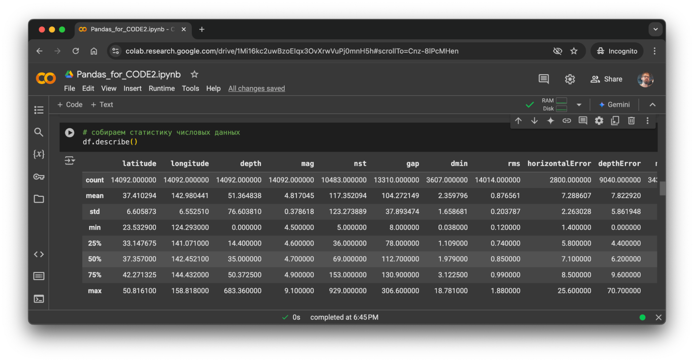Add a comment to the cell
694x362 pixels.
click(583, 121)
